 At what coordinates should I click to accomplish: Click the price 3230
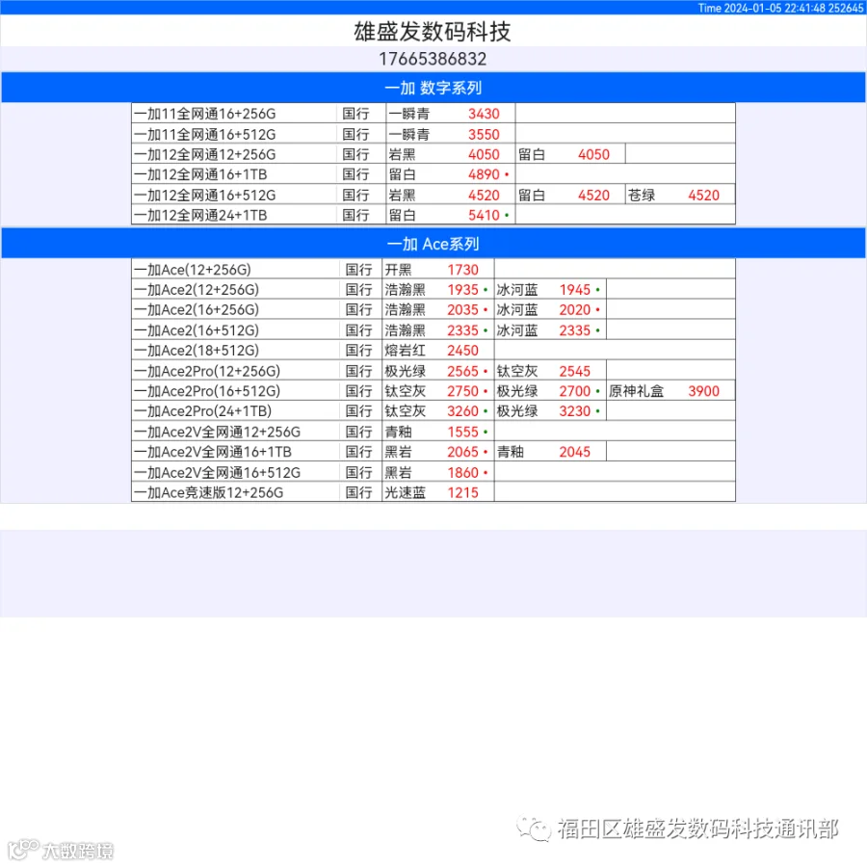tap(575, 411)
